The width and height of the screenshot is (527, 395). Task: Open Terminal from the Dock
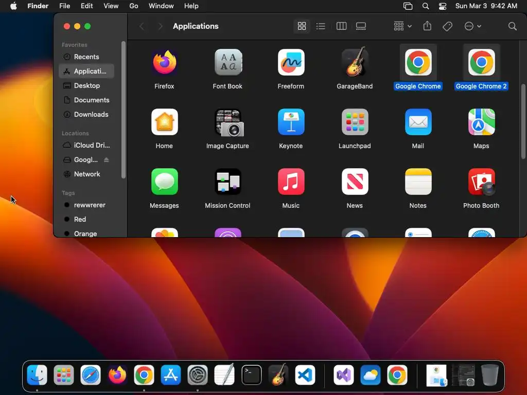pyautogui.click(x=251, y=375)
